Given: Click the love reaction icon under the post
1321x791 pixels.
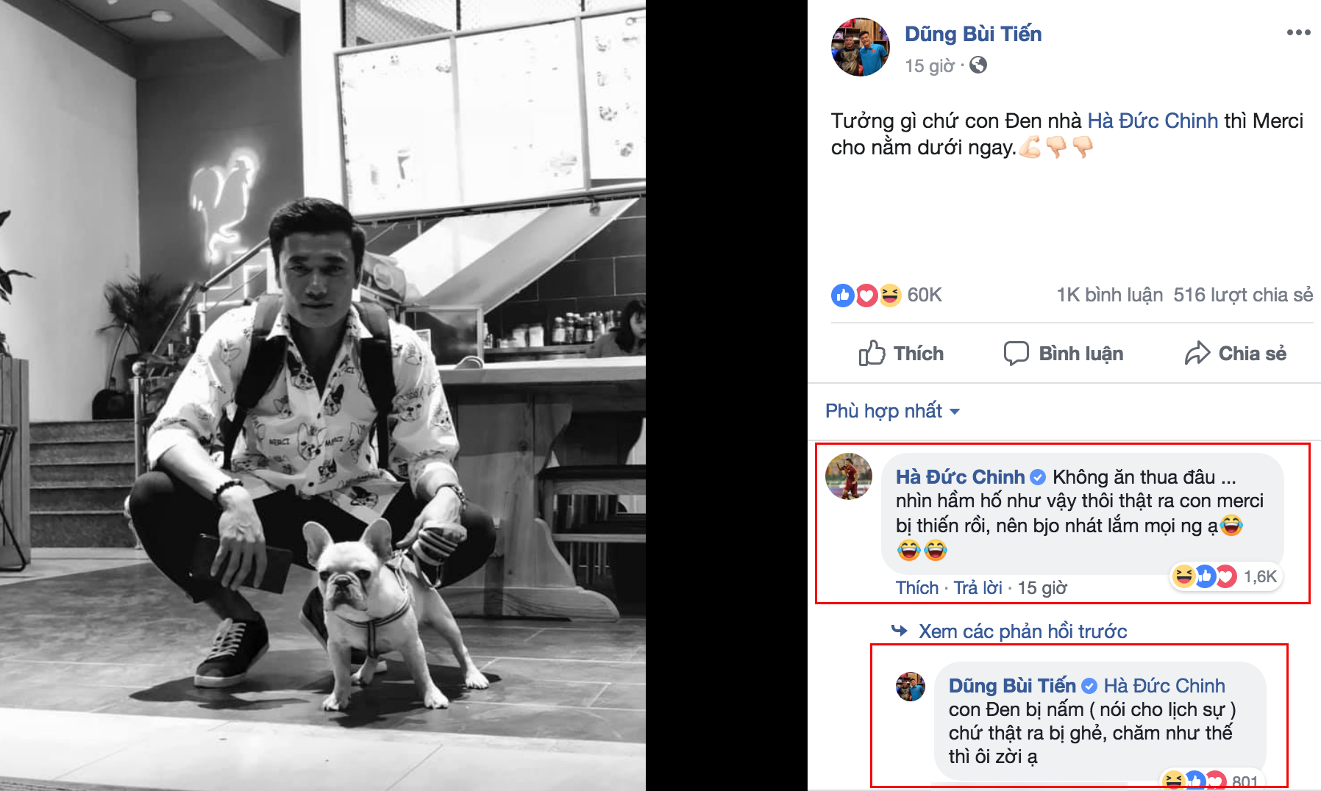Looking at the screenshot, I should pyautogui.click(x=866, y=296).
